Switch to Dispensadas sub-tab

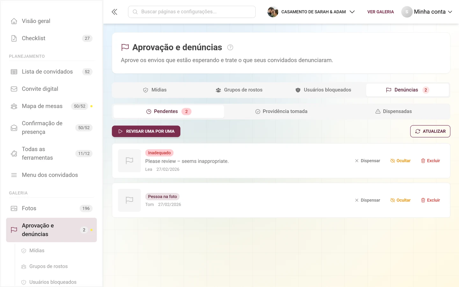(393, 112)
